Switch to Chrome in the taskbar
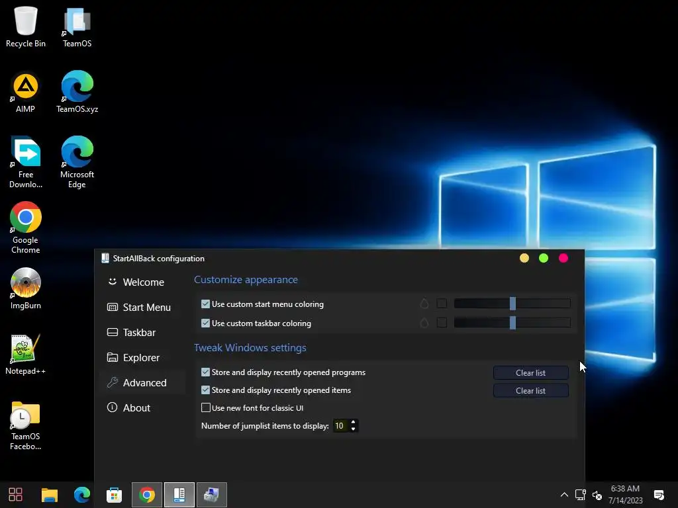The height and width of the screenshot is (508, 678). coord(147,495)
